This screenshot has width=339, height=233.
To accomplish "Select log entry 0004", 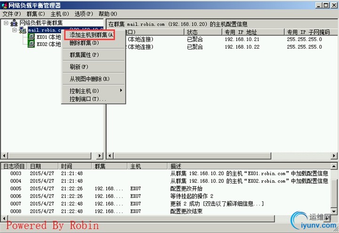I will tap(166, 181).
